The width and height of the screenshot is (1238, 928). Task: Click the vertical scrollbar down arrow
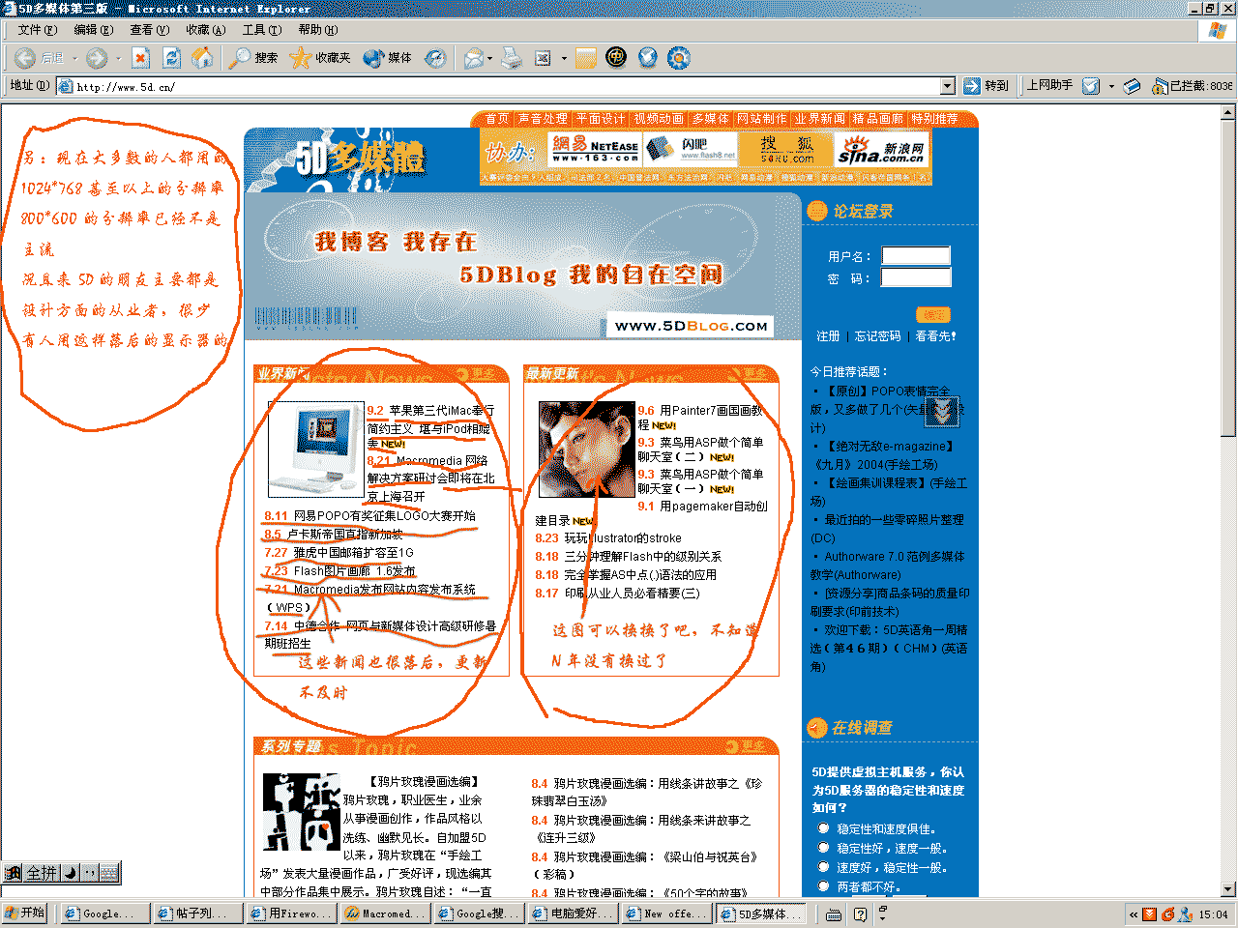click(1228, 889)
